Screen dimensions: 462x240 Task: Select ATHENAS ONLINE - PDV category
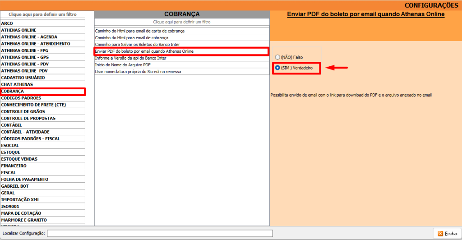[x=43, y=64]
